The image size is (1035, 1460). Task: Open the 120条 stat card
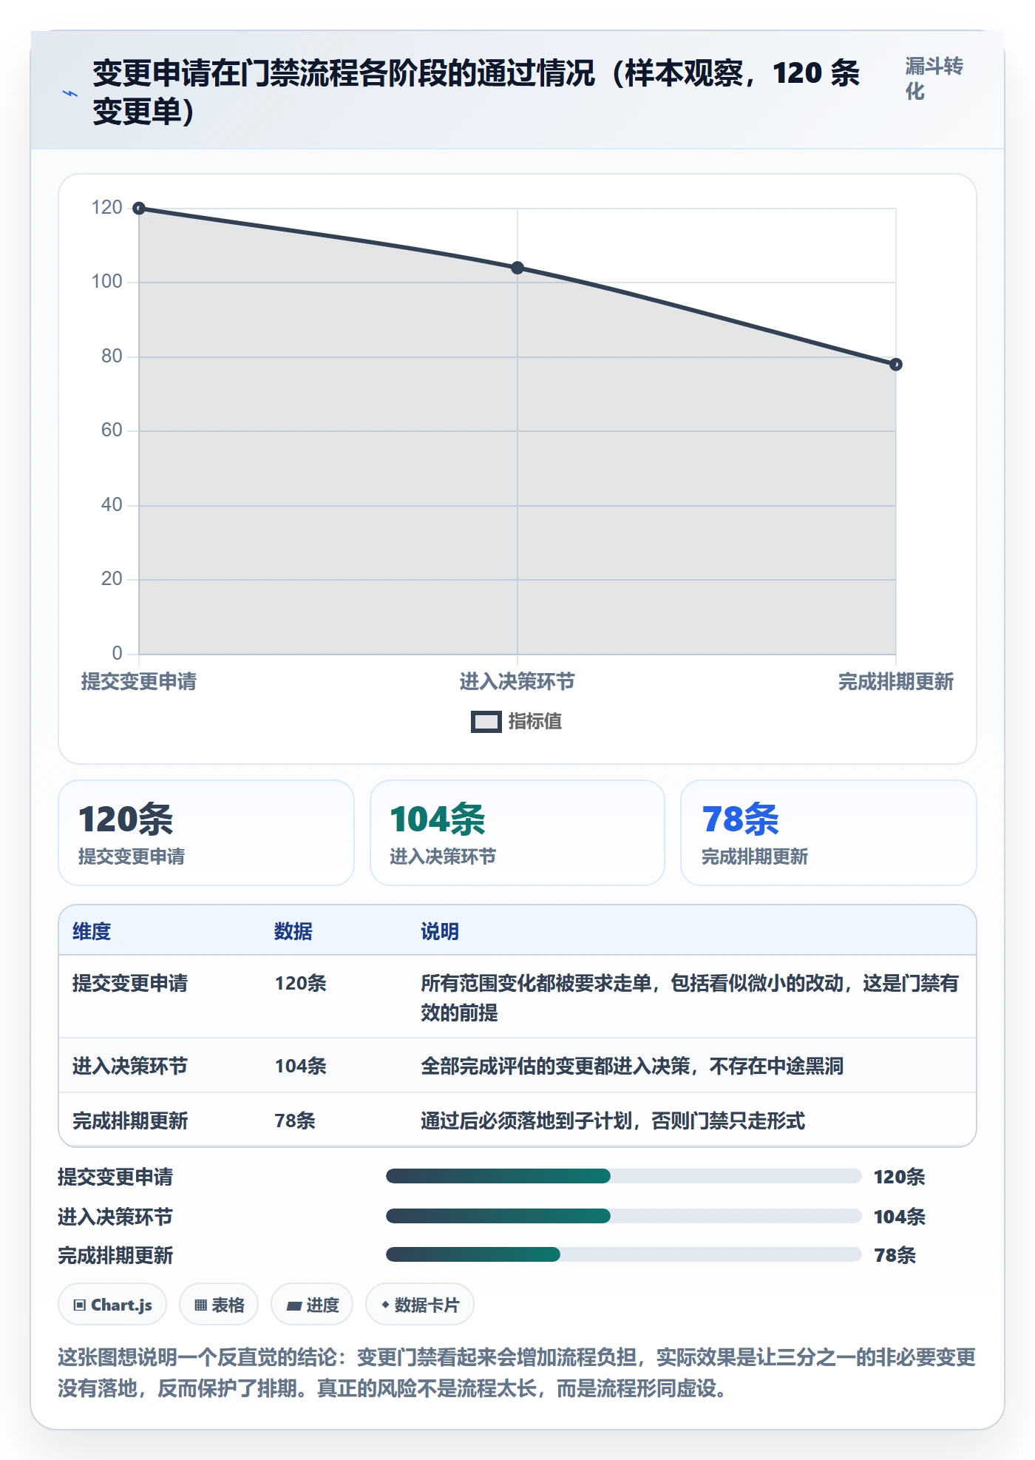click(206, 833)
